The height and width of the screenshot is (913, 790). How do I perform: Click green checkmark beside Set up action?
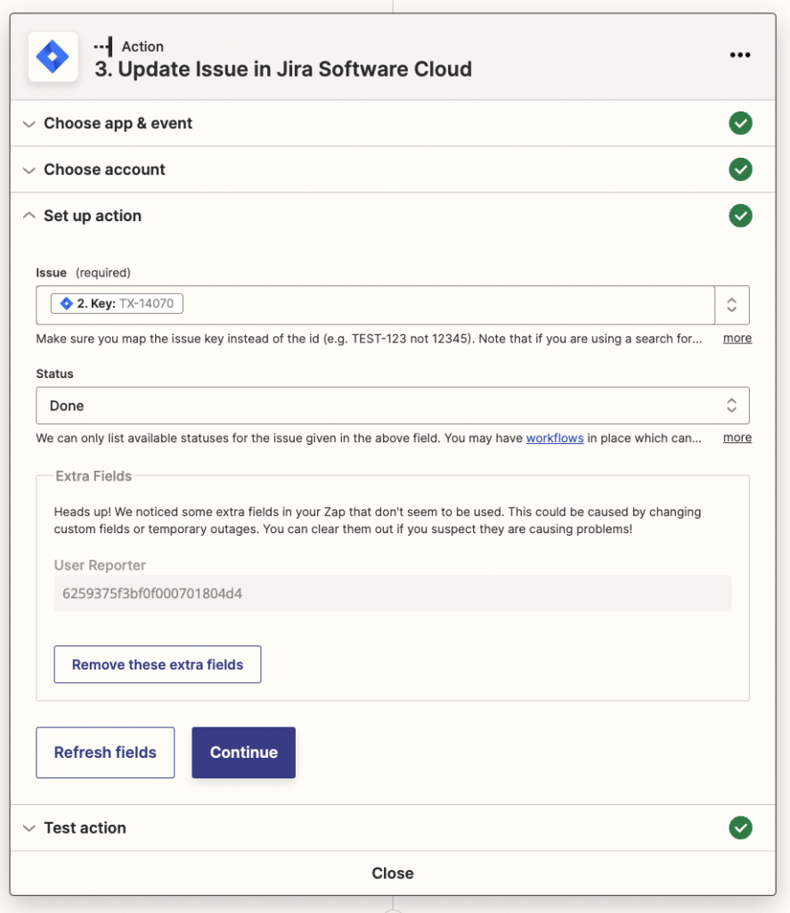click(740, 216)
